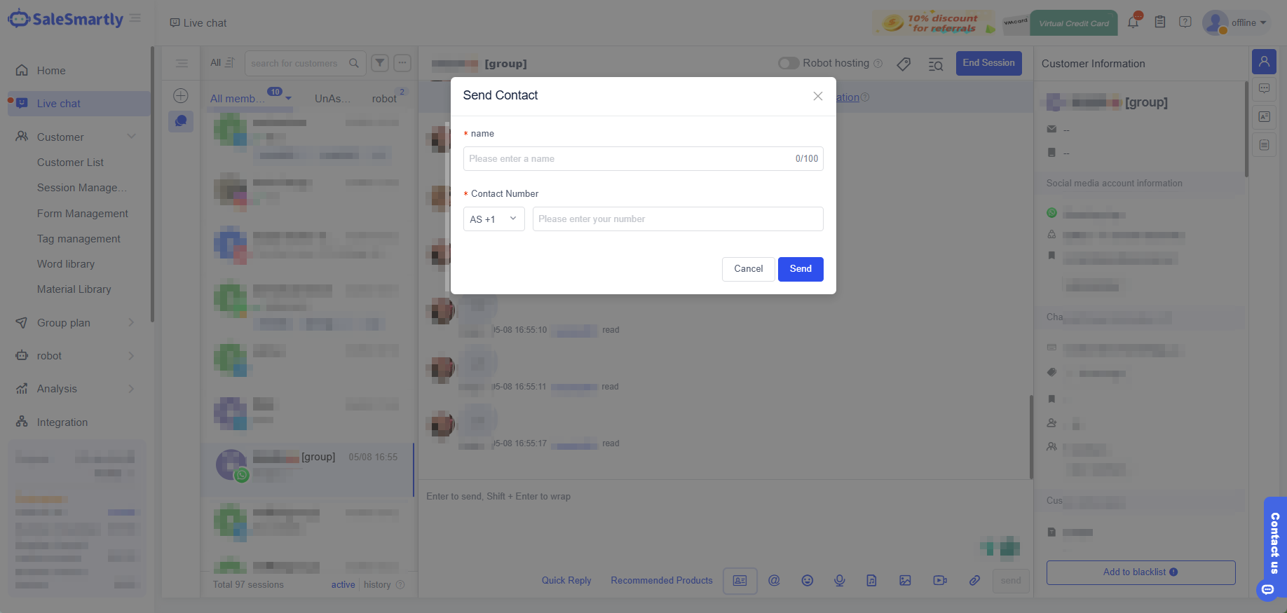This screenshot has height=613, width=1287.
Task: Open the clipboard tasks icon in top bar
Action: 1160,22
